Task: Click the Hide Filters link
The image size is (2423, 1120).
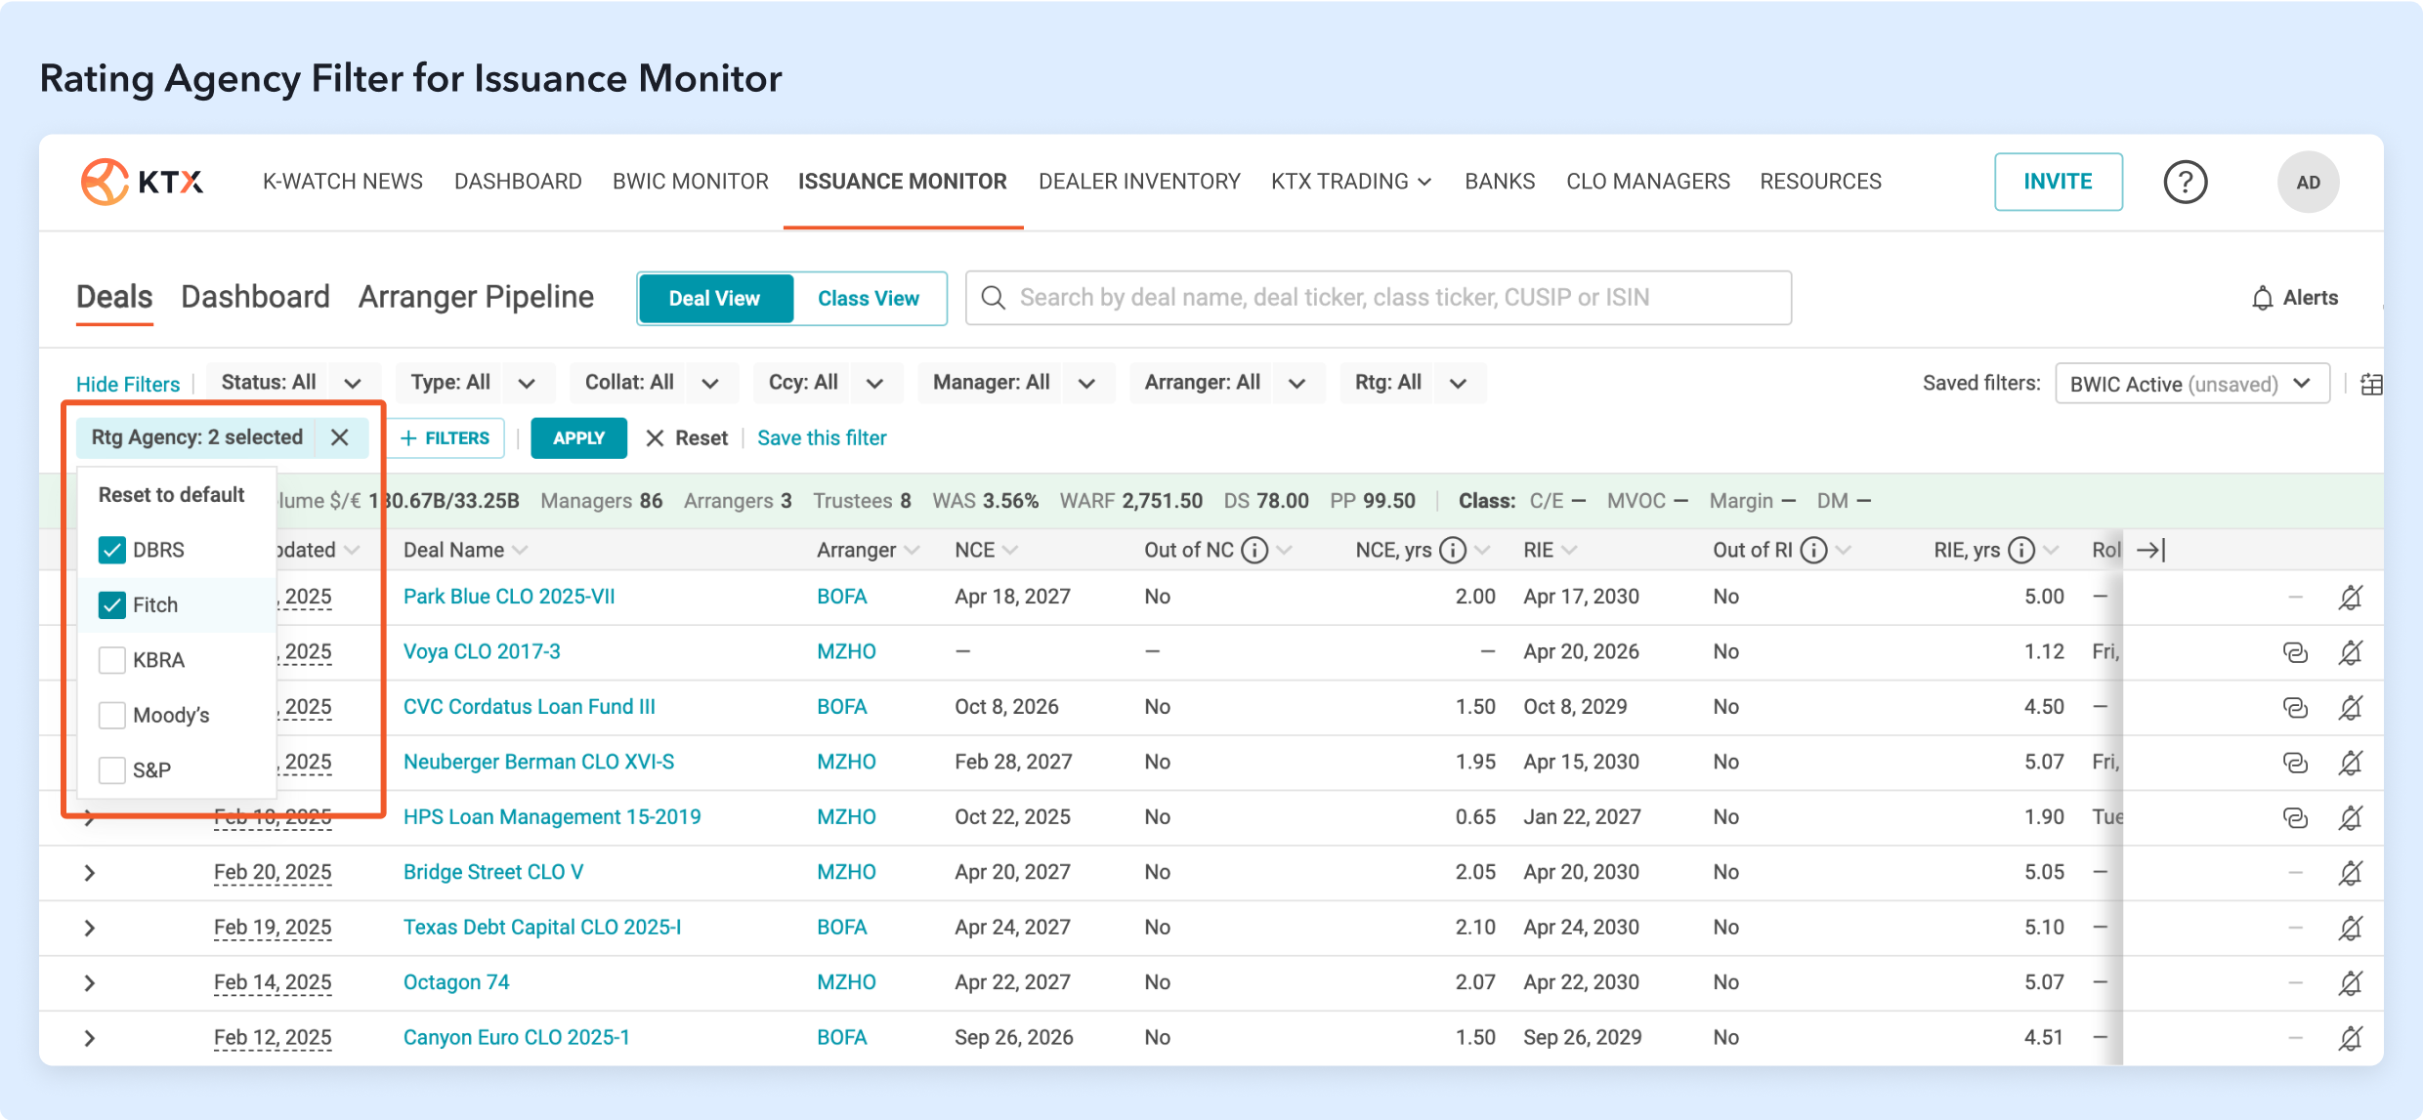Action: click(x=128, y=384)
